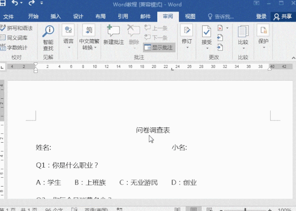The width and height of the screenshot is (296, 211).
Task: Click the Undo arrow in the title bar
Action: (x=15, y=3)
